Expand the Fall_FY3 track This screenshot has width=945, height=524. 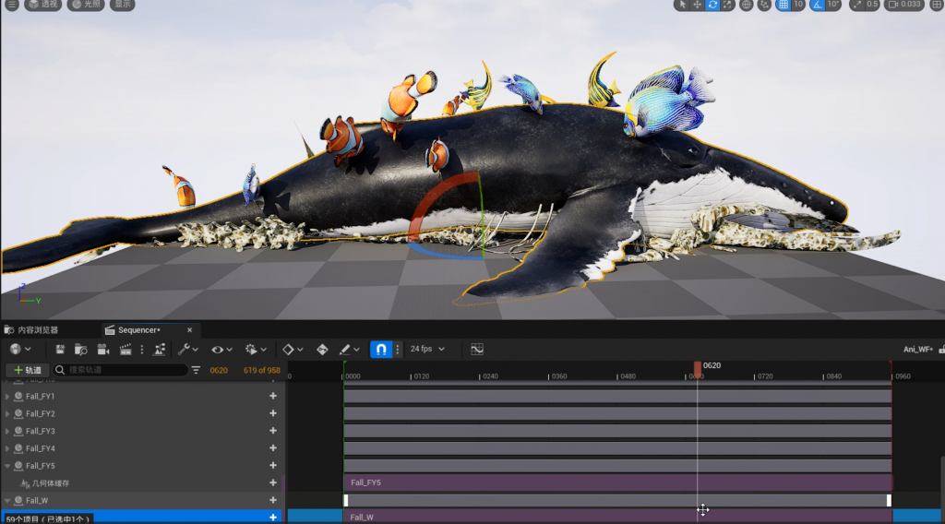coord(7,431)
